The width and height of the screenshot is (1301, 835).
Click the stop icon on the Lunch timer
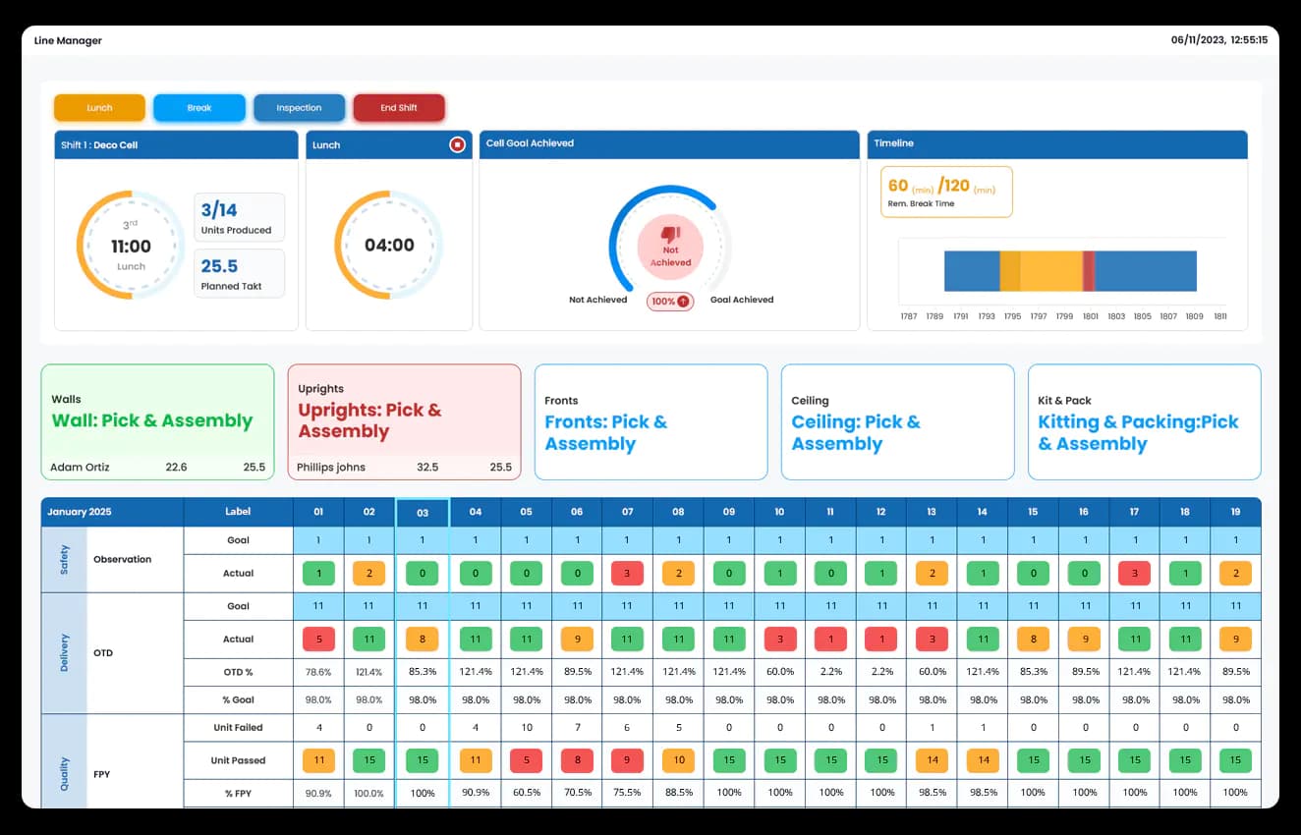[456, 144]
